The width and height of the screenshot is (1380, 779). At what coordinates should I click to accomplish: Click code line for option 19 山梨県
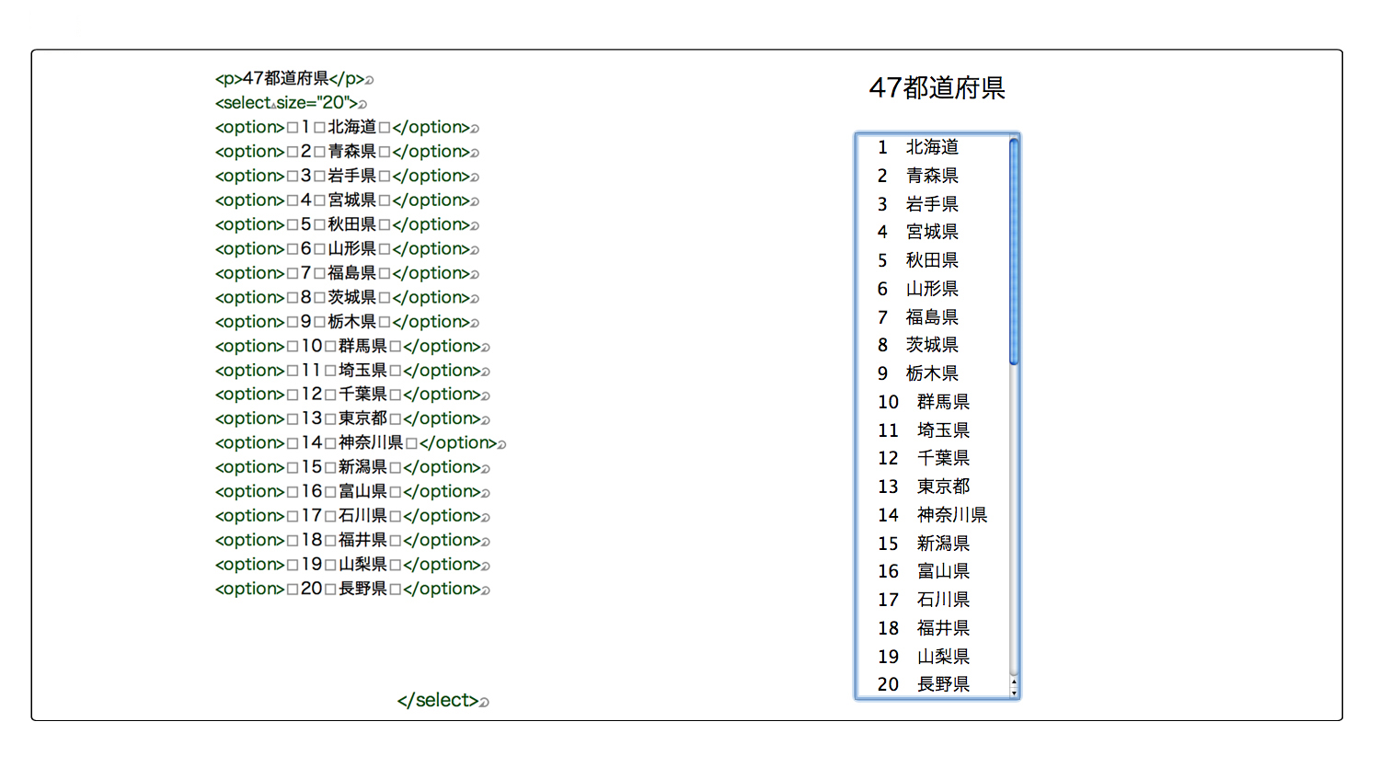(352, 565)
